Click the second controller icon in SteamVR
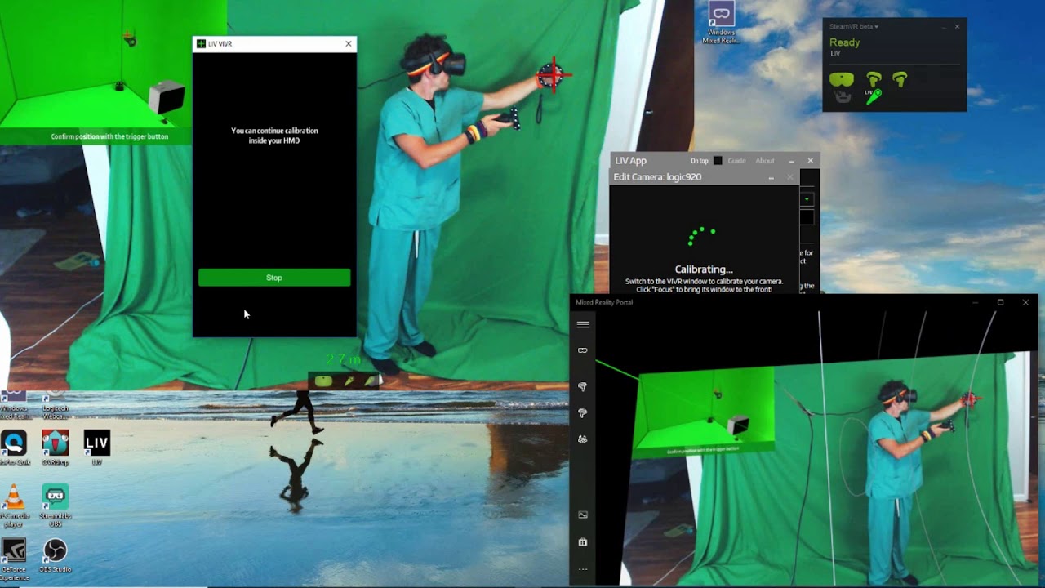Viewport: 1045px width, 588px height. click(x=900, y=79)
